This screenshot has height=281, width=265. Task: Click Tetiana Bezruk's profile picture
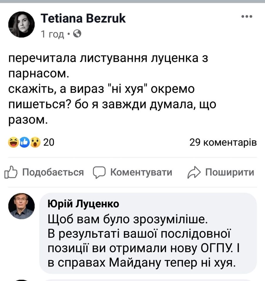[x=21, y=25]
